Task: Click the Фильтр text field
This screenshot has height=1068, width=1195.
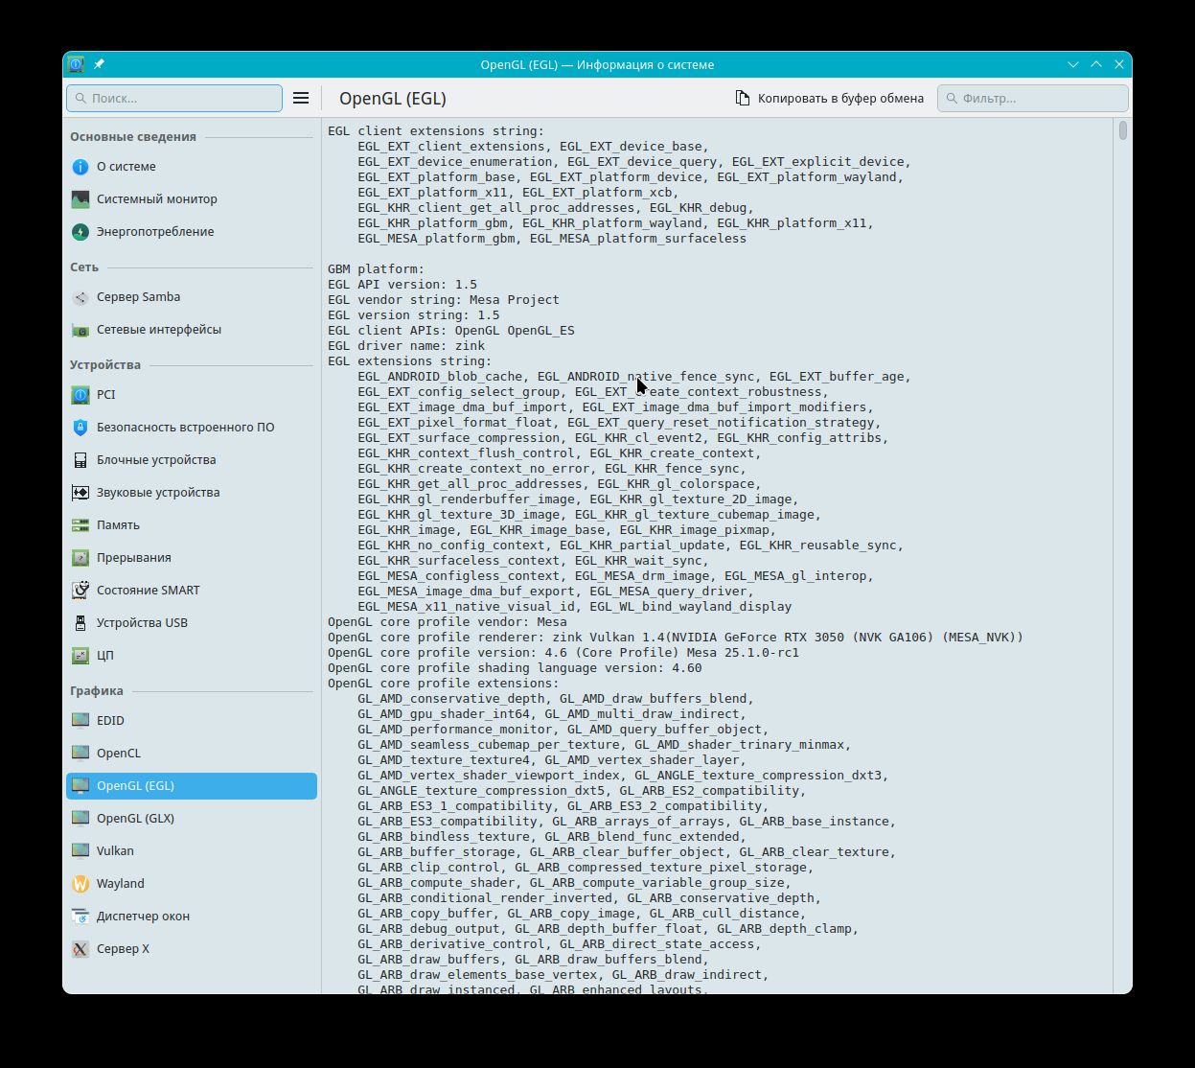Action: coord(1032,98)
